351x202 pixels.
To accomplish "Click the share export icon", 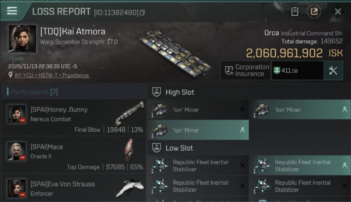I will tap(314, 12).
